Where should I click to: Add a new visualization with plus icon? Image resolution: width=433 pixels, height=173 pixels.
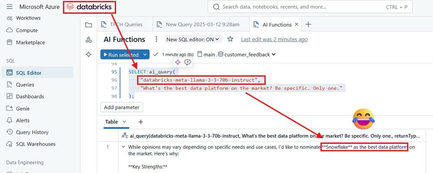pyautogui.click(x=141, y=122)
